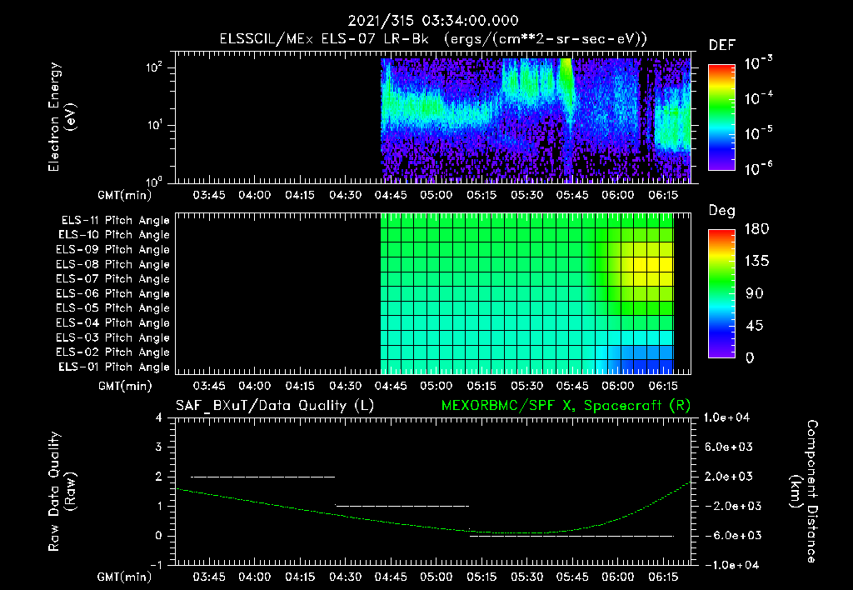853x590 pixels.
Task: Click the Raw Data Quality (Raw) axis label
Action: pyautogui.click(x=62, y=492)
